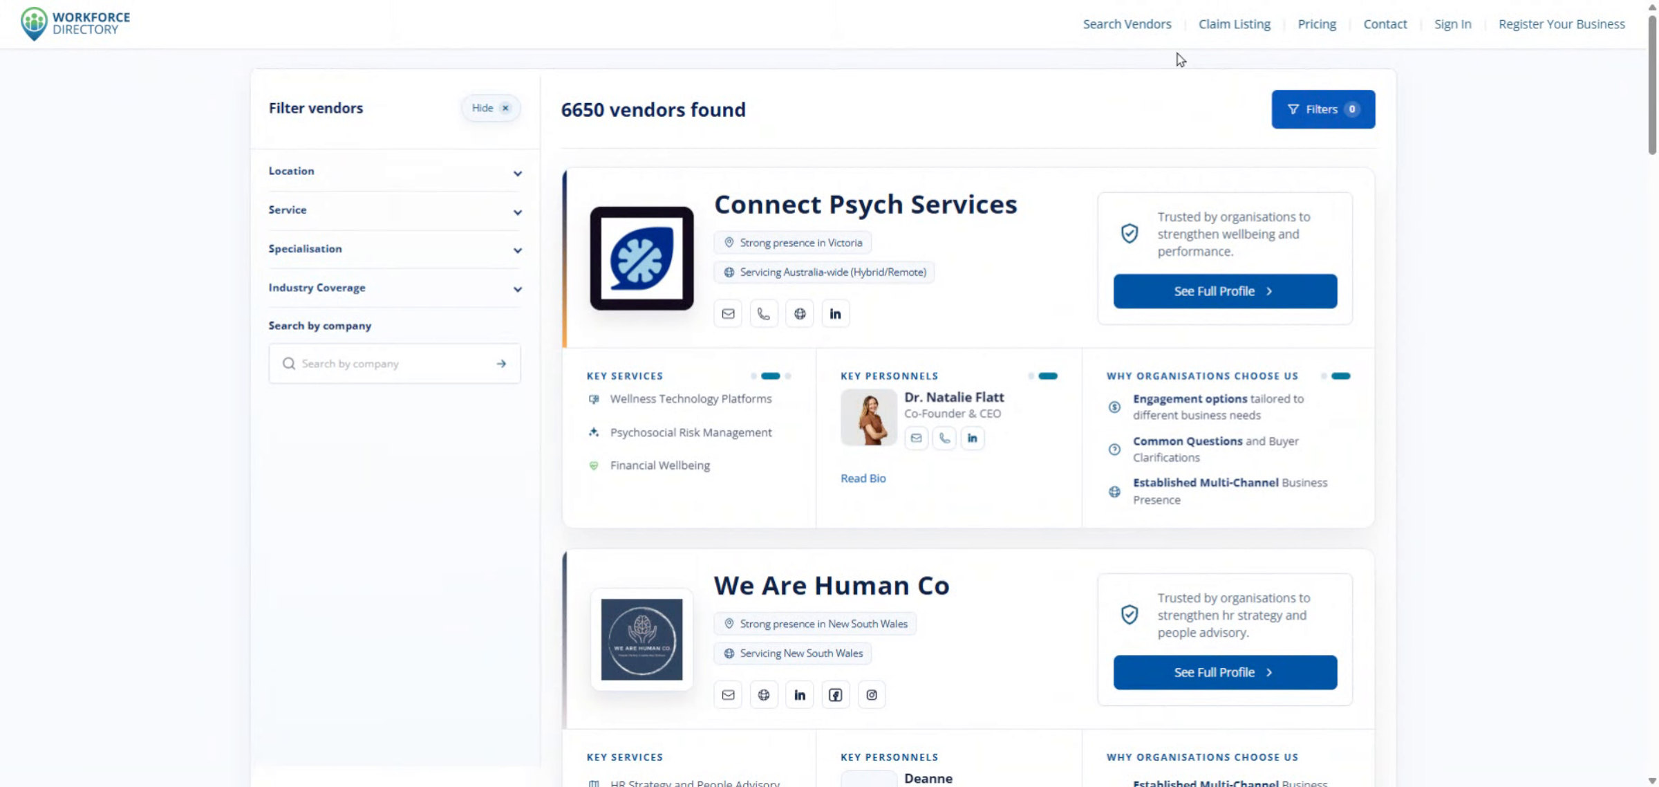This screenshot has height=787, width=1659.
Task: Click Dr. Natalie Flatt name
Action: 954,398
